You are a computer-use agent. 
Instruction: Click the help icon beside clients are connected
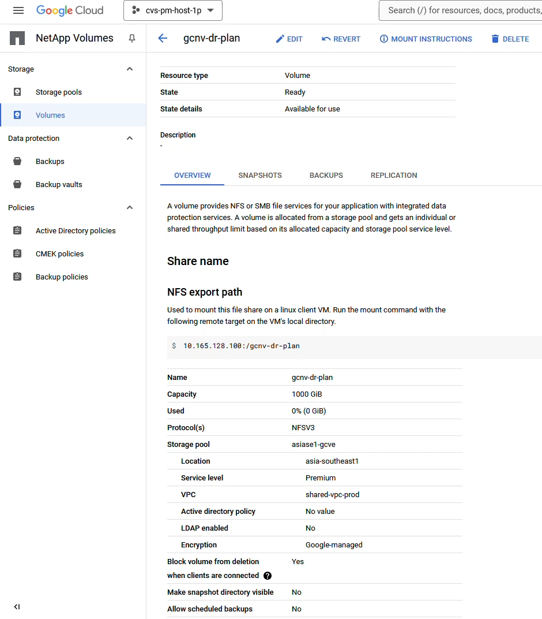coord(268,576)
